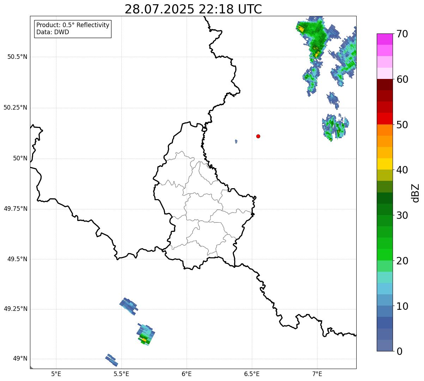Click the 49.75°N latitude label
The height and width of the screenshot is (381, 424).
[15, 209]
